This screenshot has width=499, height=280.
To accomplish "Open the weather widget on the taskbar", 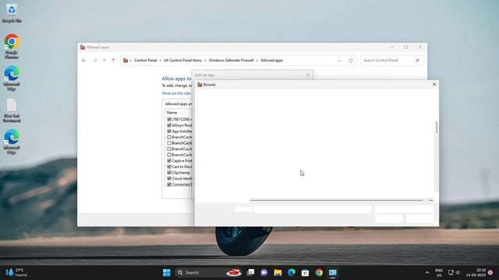I will (16, 273).
